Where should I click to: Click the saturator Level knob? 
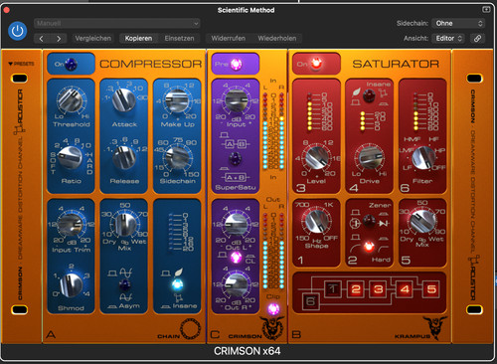(316, 158)
